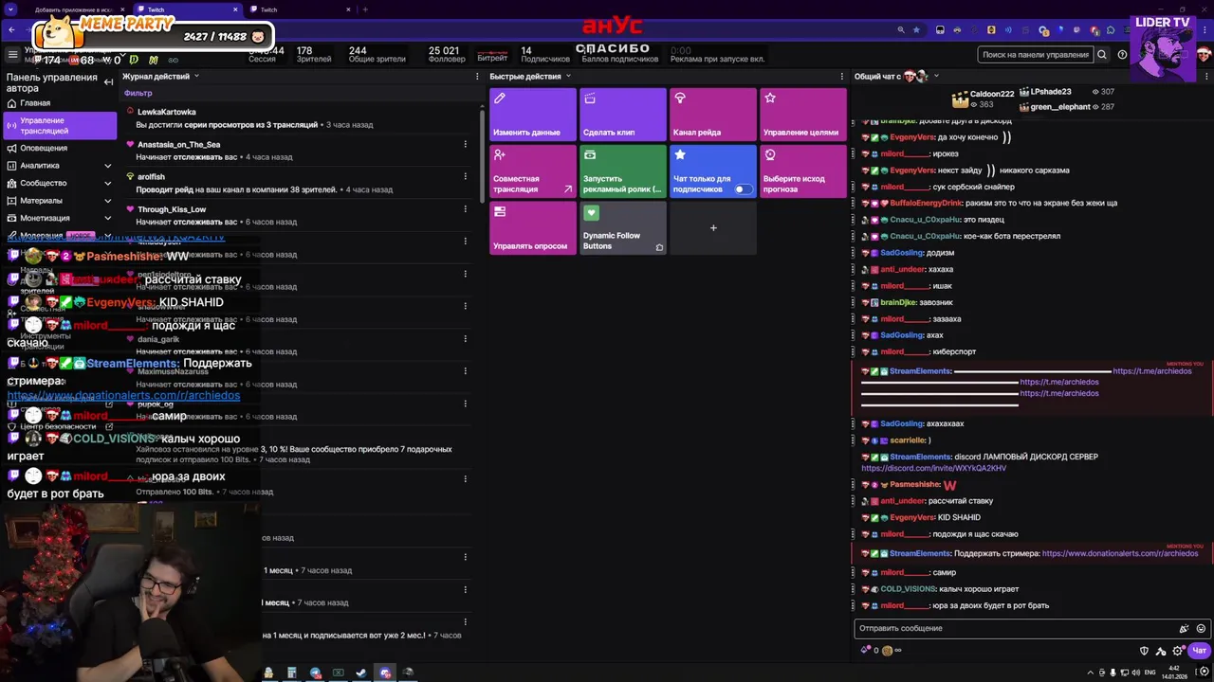1214x682 pixels.
Task: Click the celebration confetti icon in chat input
Action: (x=1184, y=628)
